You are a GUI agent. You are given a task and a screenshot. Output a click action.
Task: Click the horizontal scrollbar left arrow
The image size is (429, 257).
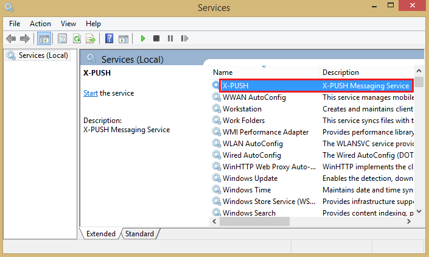[x=214, y=222]
